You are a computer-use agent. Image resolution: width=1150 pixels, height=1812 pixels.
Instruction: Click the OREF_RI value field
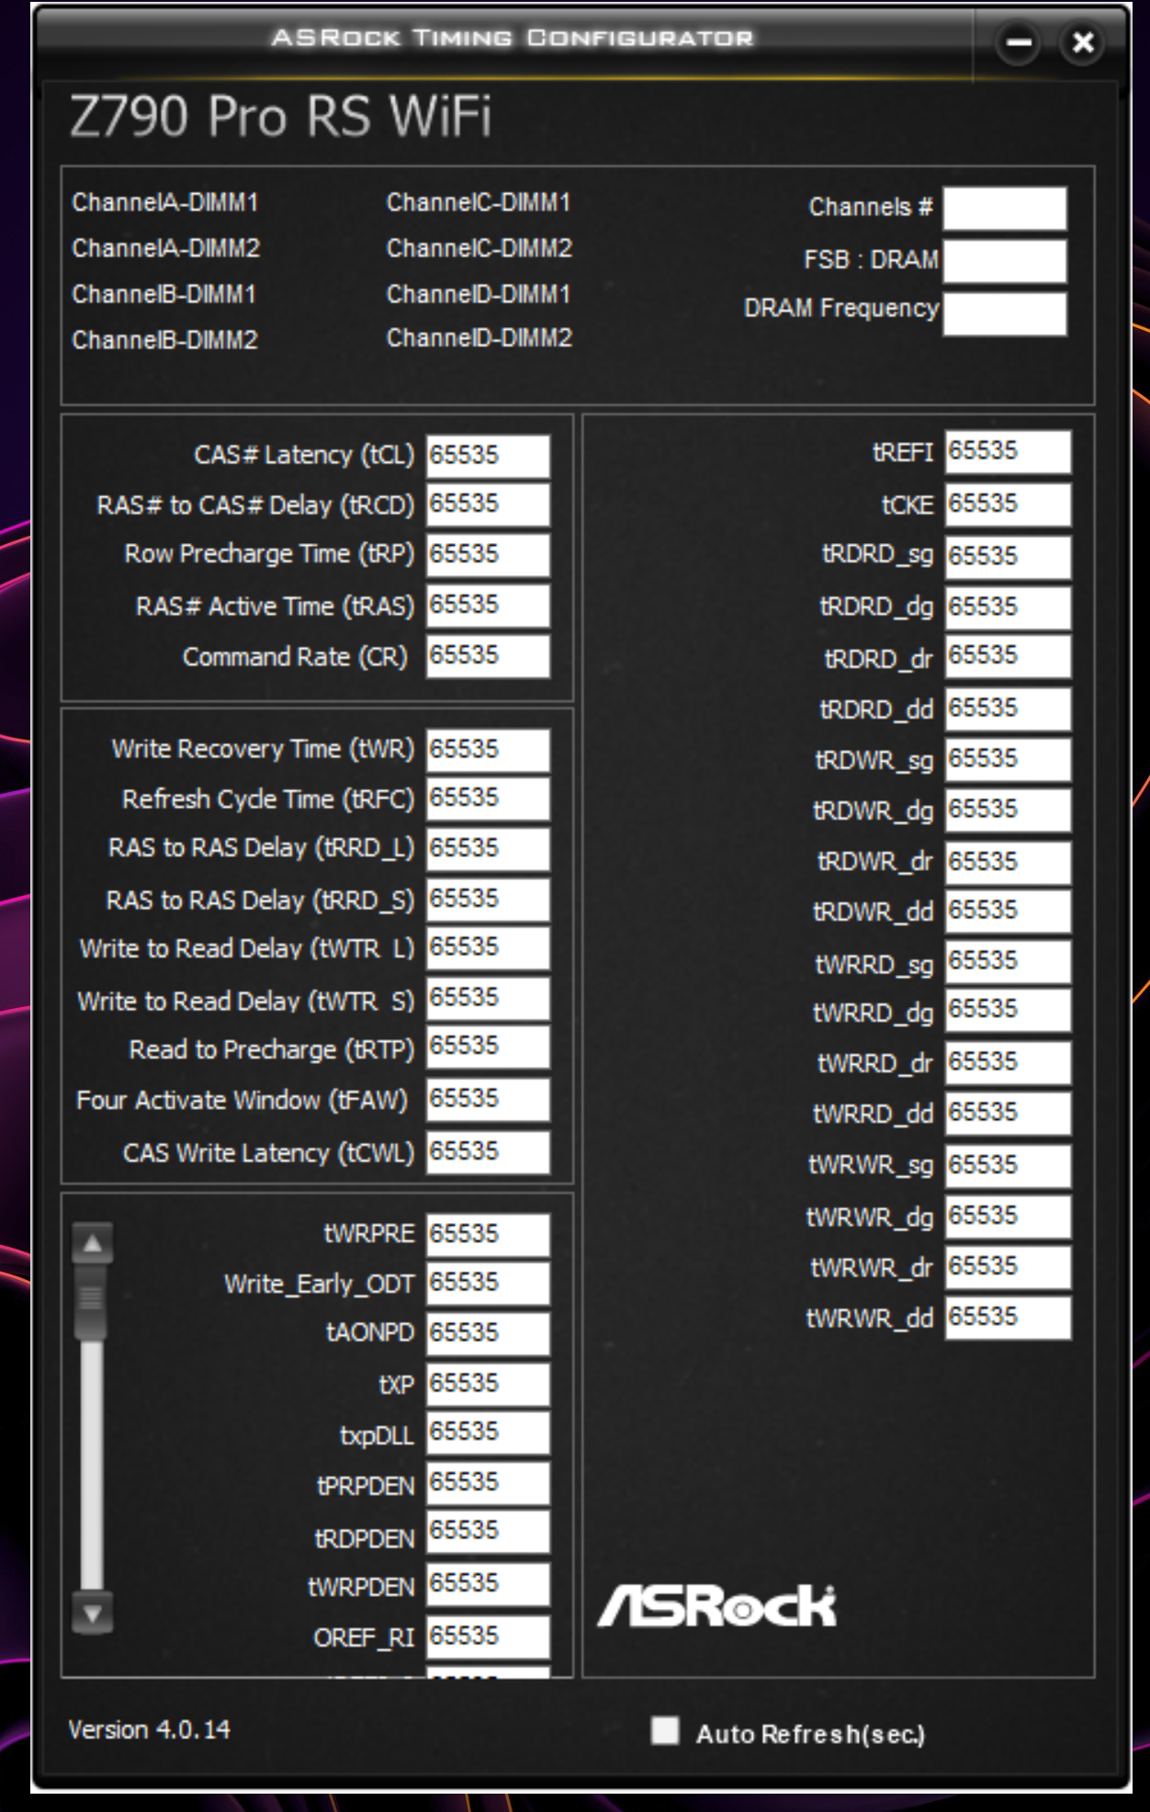pos(489,1638)
